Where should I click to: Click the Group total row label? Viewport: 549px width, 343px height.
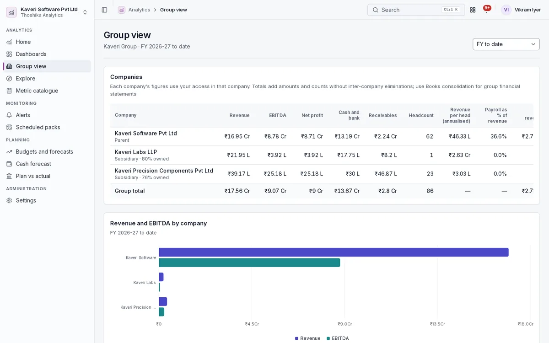tap(130, 191)
